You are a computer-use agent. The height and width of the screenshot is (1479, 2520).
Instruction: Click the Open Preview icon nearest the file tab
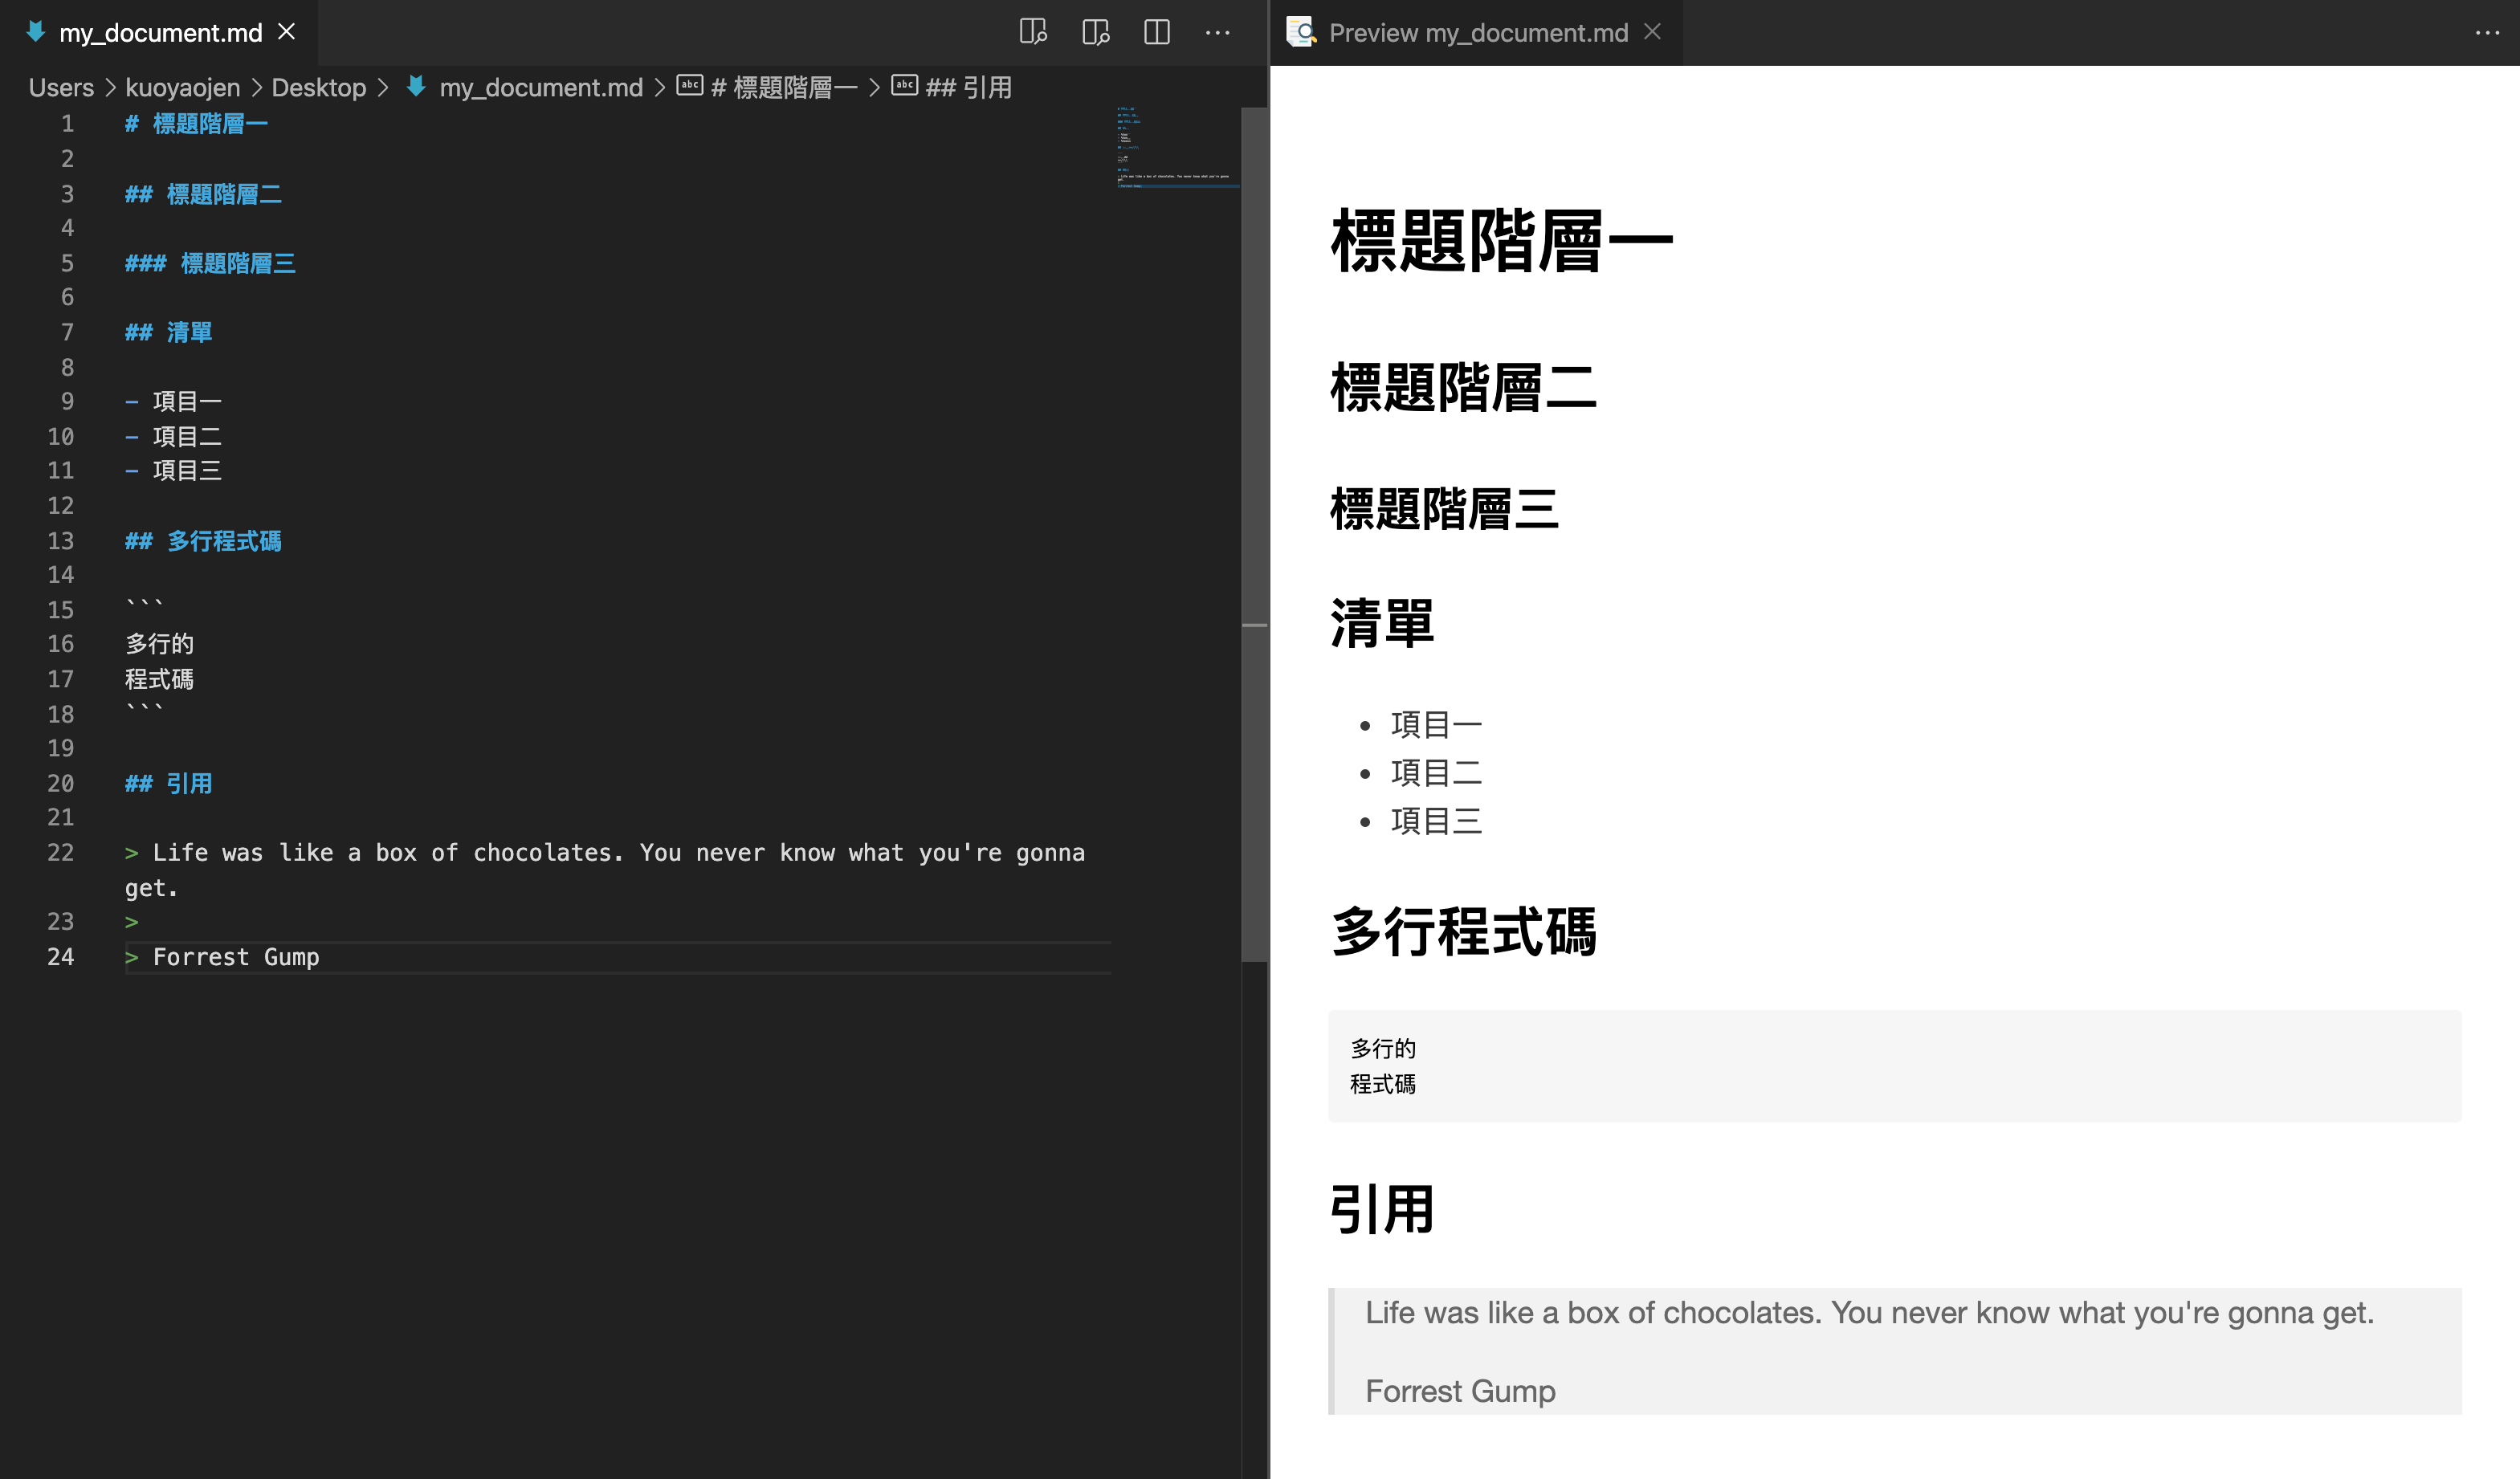(1033, 32)
